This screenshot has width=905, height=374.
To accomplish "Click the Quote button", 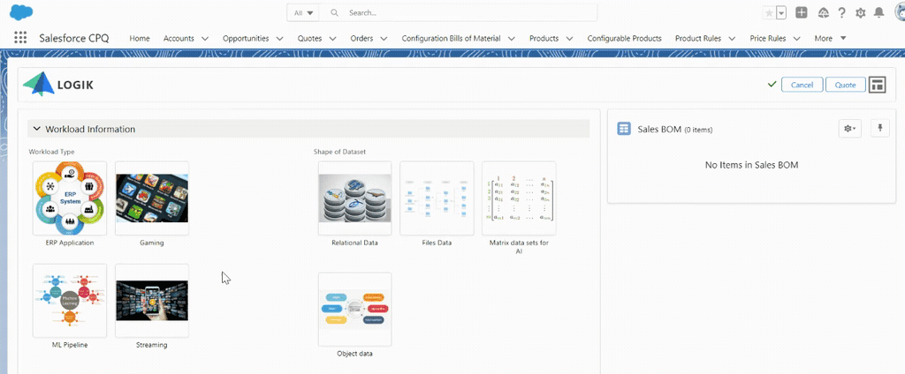I will click(846, 85).
